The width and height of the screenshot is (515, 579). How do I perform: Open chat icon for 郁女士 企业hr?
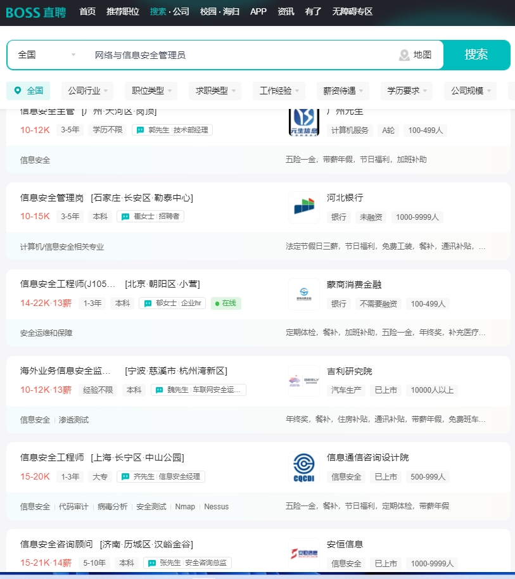(x=148, y=303)
